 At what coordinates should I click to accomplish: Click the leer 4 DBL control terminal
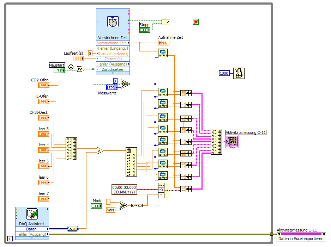[44, 150]
